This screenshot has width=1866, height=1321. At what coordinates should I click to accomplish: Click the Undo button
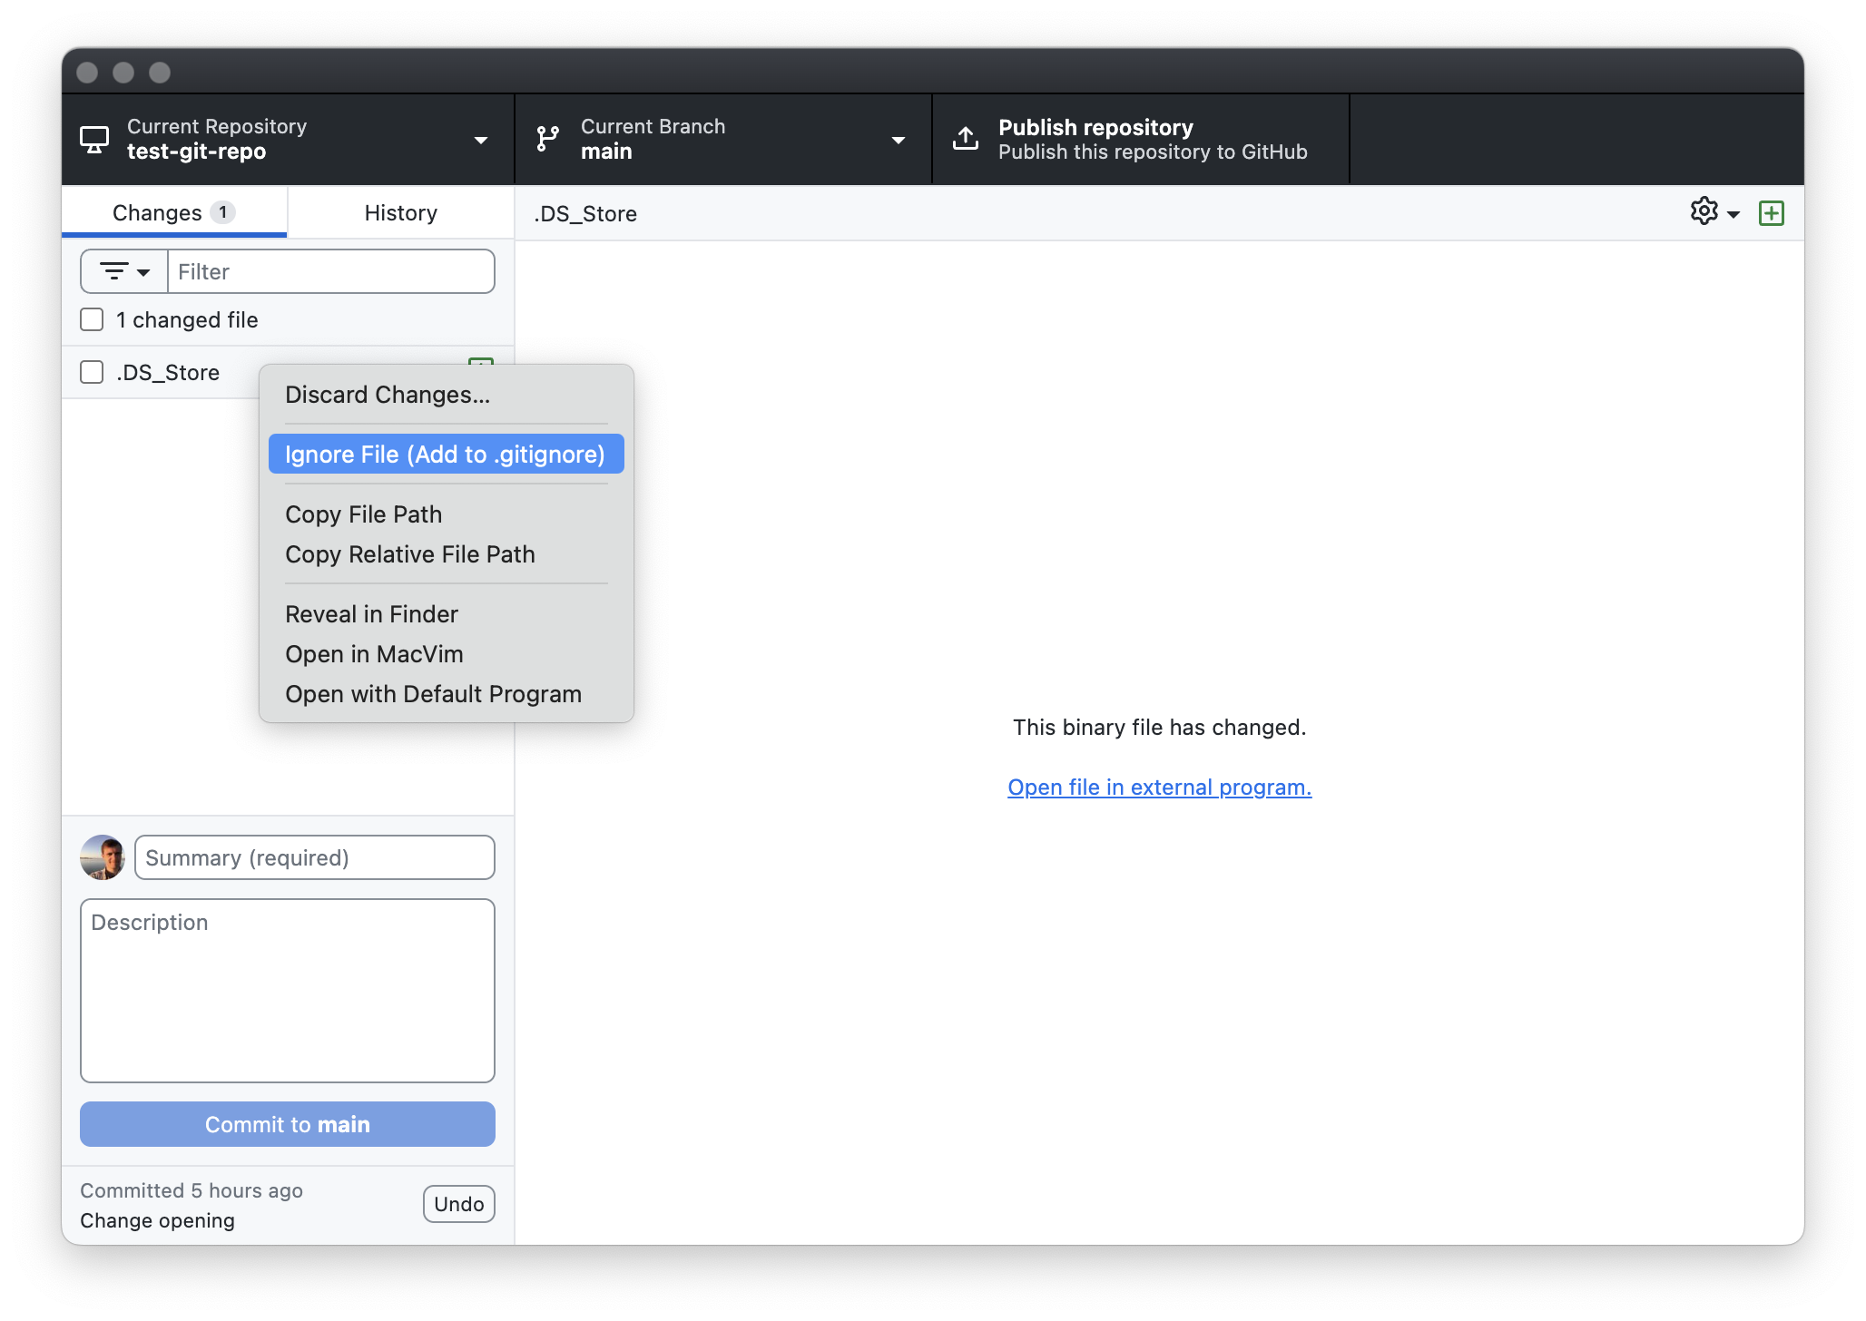pos(459,1204)
